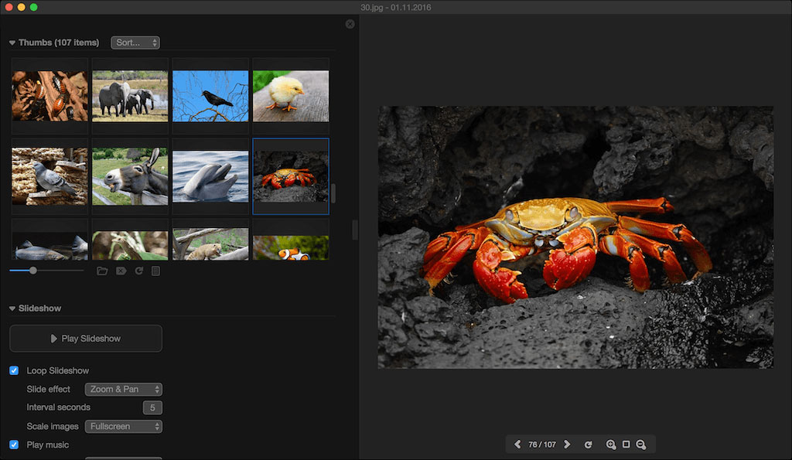Close the side panel with X icon
The image size is (792, 460).
click(350, 24)
